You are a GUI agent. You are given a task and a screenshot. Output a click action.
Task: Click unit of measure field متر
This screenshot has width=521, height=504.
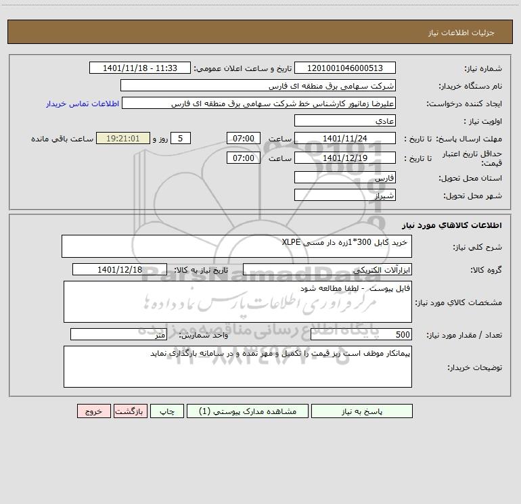[118, 335]
